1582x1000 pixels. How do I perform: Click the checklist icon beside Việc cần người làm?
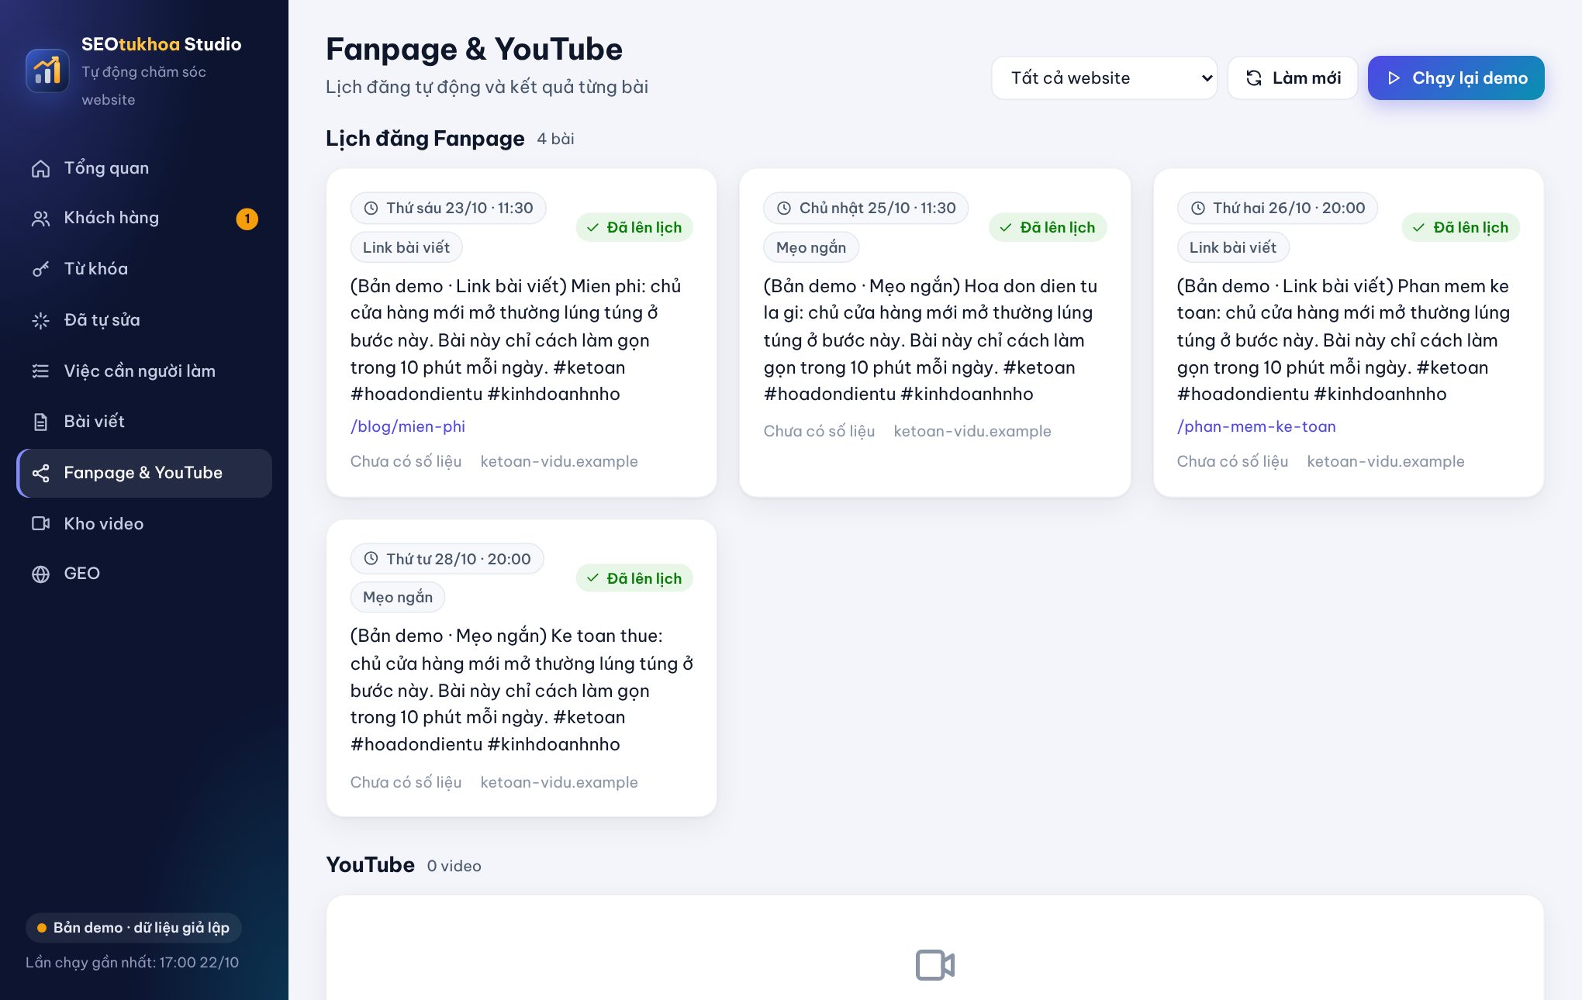40,371
